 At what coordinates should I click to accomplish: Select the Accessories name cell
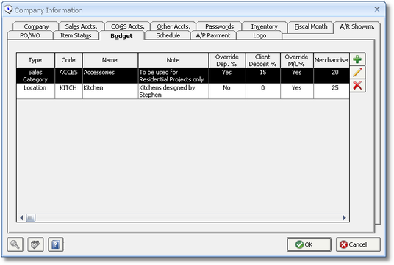tap(110, 76)
